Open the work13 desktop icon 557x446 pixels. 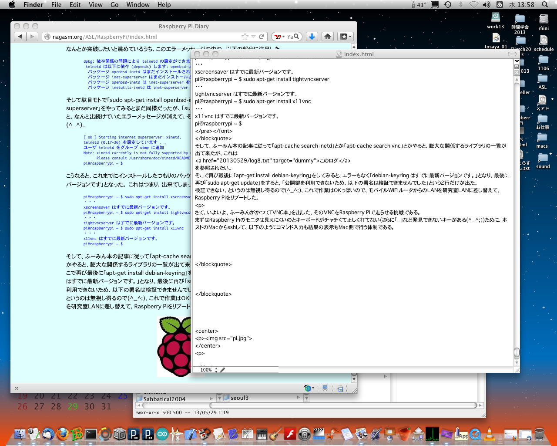point(495,20)
